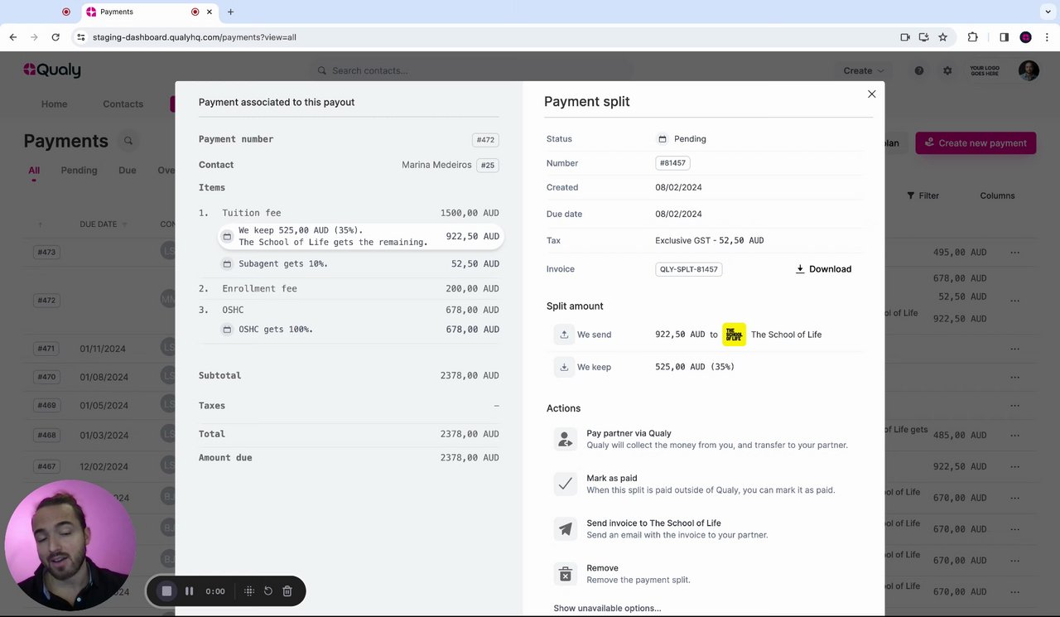Stop the screen recording
Viewport: 1060px width, 617px height.
166,591
